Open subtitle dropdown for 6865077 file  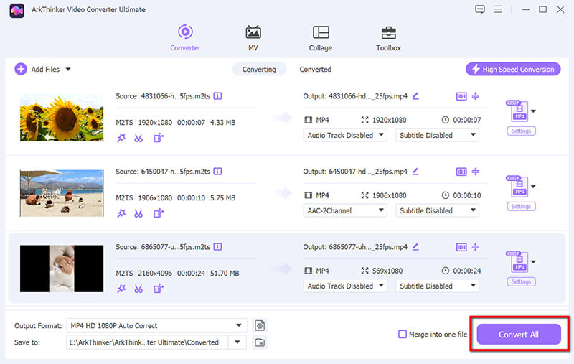(x=437, y=286)
